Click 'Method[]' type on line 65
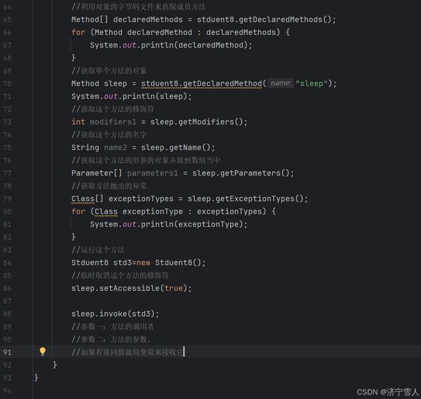Viewport: 421px width, 399px height. pos(89,19)
